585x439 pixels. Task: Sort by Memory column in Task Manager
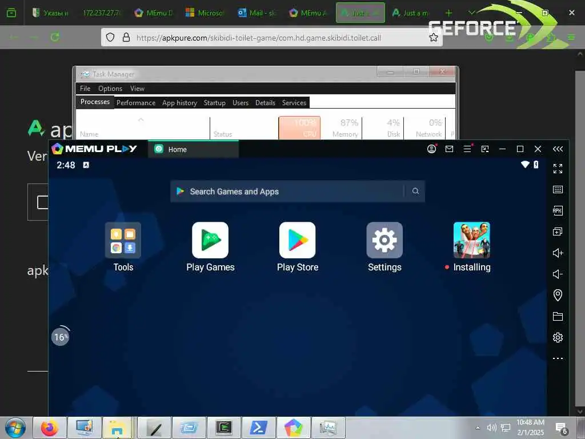click(x=342, y=128)
